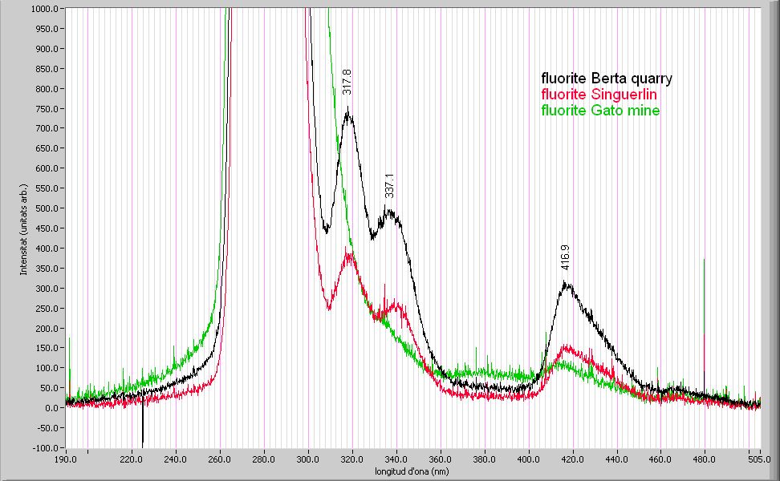Click the red curve's peak near 320 nm
The image size is (780, 481).
click(x=349, y=255)
